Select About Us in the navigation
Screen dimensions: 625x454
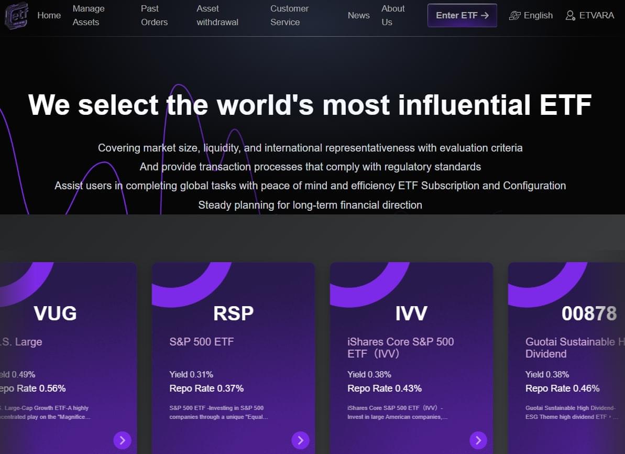393,15
